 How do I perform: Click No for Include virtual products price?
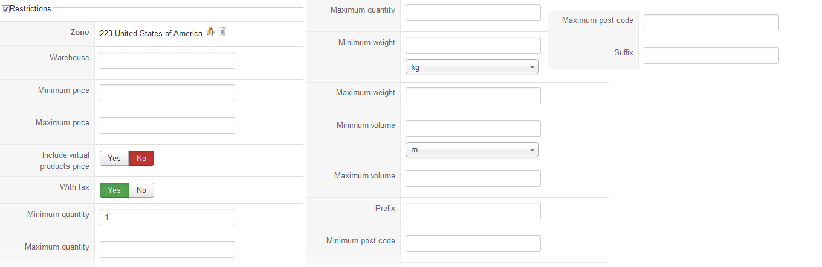141,158
